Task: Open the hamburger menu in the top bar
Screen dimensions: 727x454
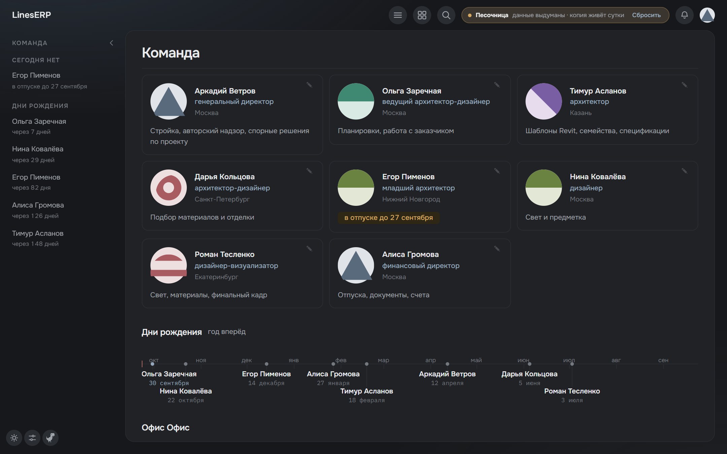Action: [x=397, y=15]
